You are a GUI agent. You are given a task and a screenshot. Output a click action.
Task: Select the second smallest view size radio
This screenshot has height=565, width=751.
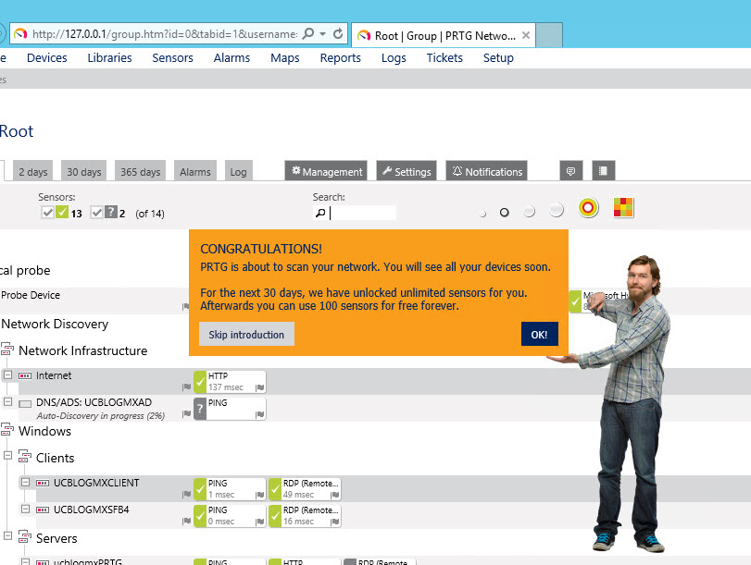pos(505,213)
